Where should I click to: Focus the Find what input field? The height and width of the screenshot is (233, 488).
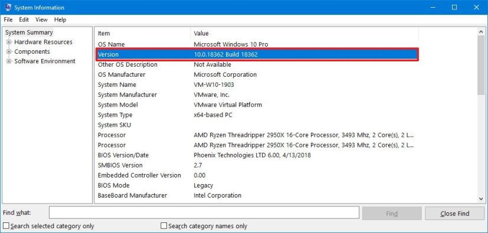(x=204, y=213)
